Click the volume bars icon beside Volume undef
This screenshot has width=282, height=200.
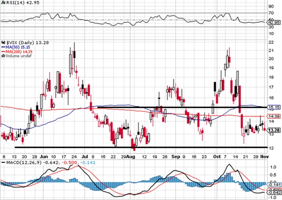2,56
